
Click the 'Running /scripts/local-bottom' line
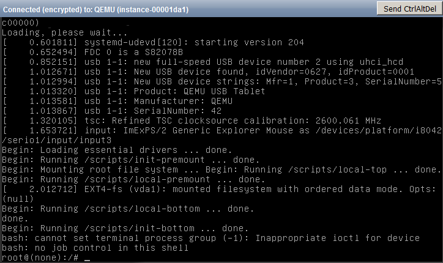point(128,209)
